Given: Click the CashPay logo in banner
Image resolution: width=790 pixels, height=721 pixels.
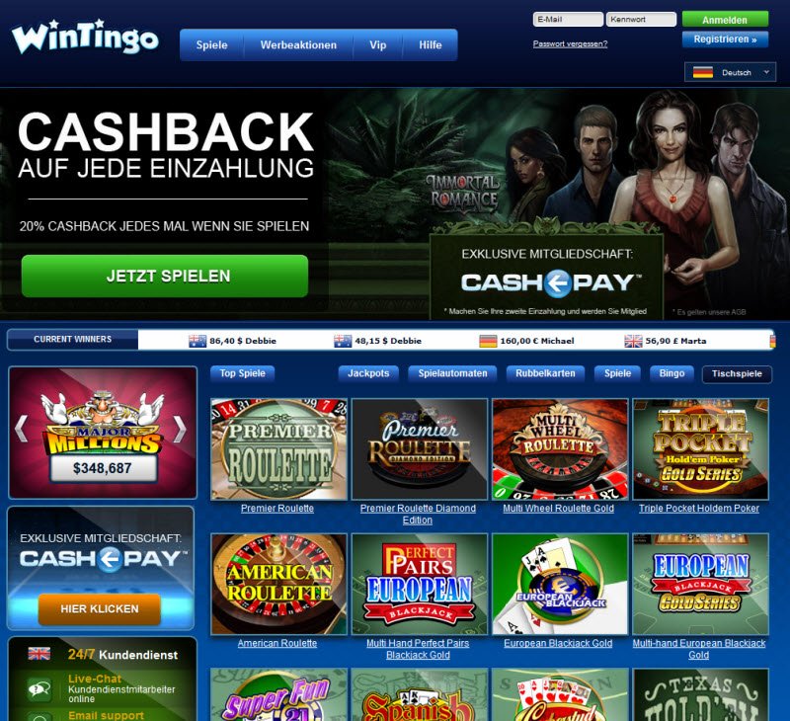Looking at the screenshot, I should click(551, 282).
